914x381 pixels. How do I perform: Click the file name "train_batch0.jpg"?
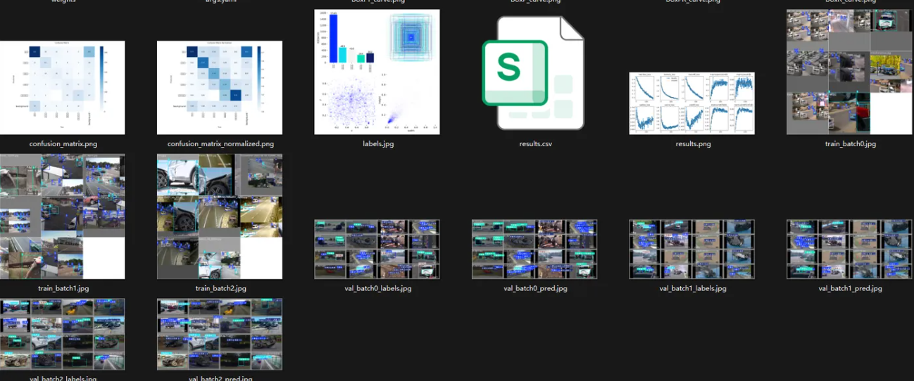coord(851,144)
